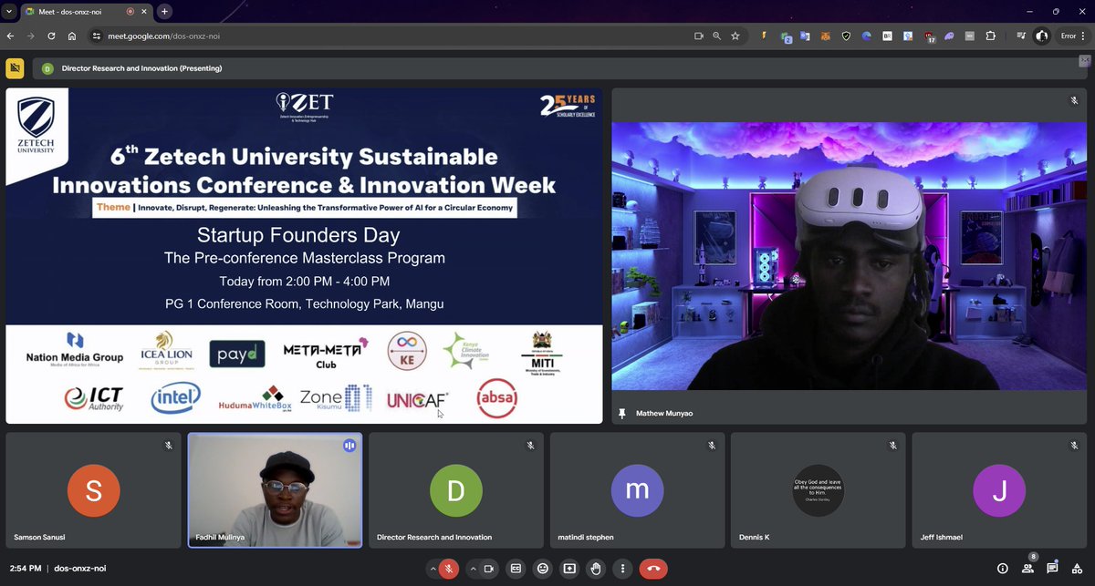
Task: Click the muted mic icon on Samson Sanusi's tile
Action: pyautogui.click(x=168, y=446)
